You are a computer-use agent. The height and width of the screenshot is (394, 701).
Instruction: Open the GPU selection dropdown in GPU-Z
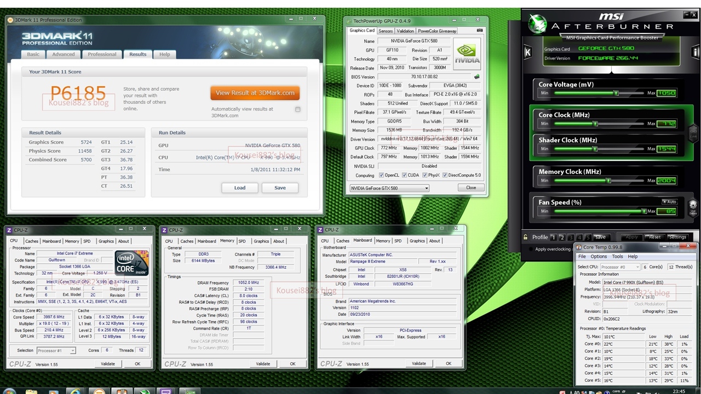389,188
